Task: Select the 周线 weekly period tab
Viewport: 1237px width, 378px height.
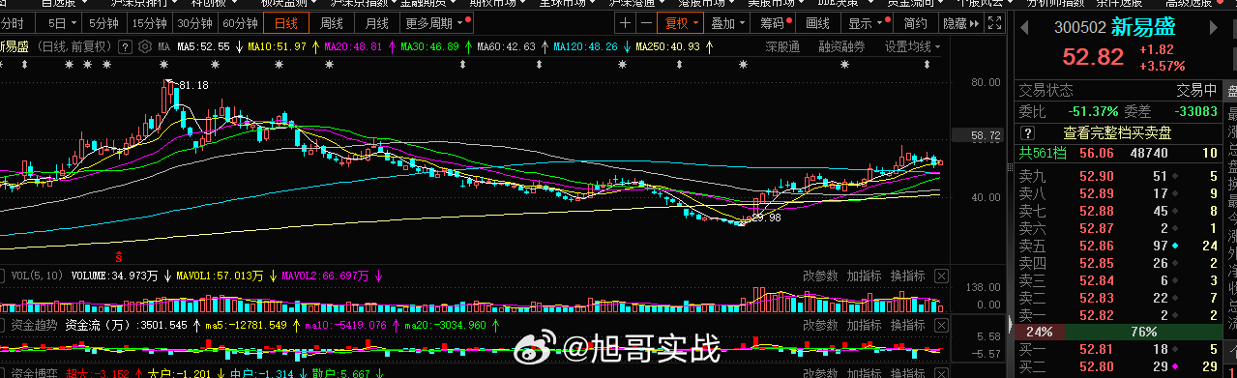Action: pos(332,23)
